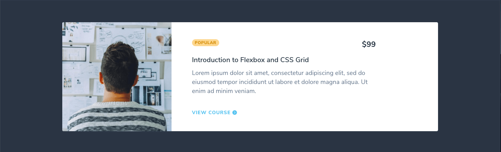Select the $99 price label

[x=369, y=44]
